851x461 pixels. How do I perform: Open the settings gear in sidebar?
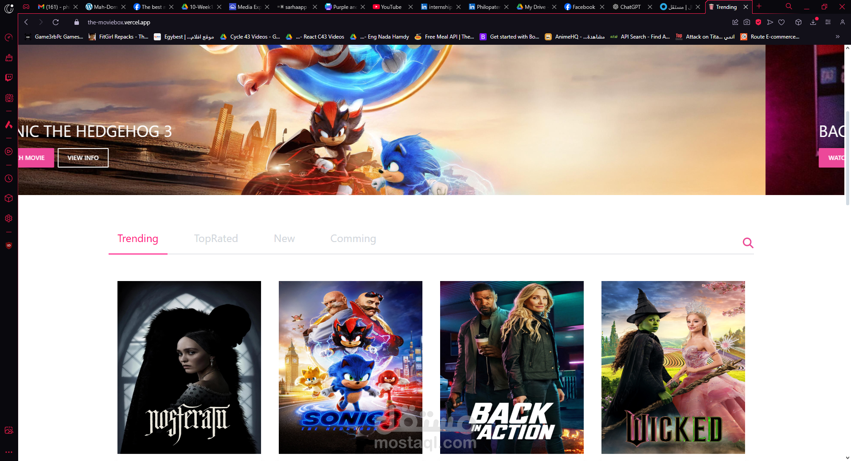(x=9, y=219)
